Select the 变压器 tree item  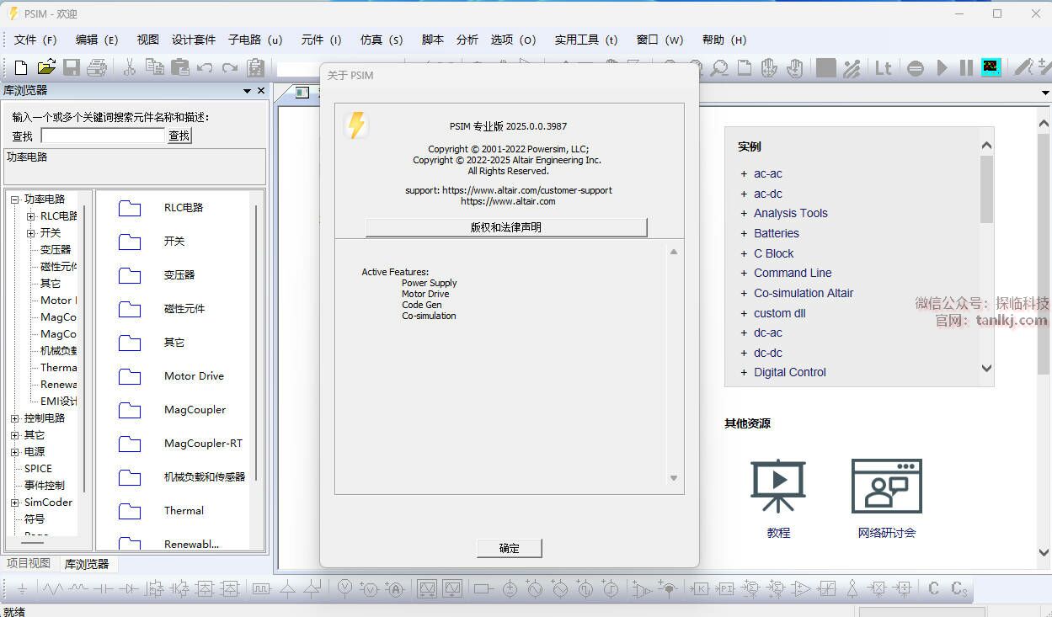[x=56, y=250]
